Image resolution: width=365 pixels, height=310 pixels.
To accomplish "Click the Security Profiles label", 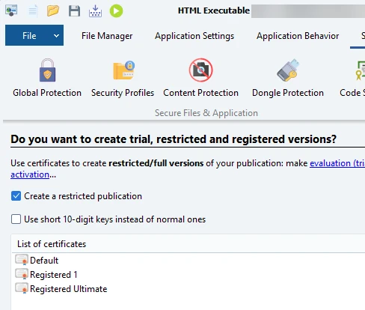I will (123, 93).
